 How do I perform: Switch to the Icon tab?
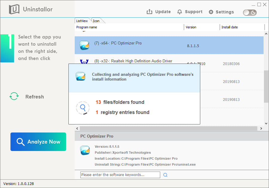[x=97, y=21]
